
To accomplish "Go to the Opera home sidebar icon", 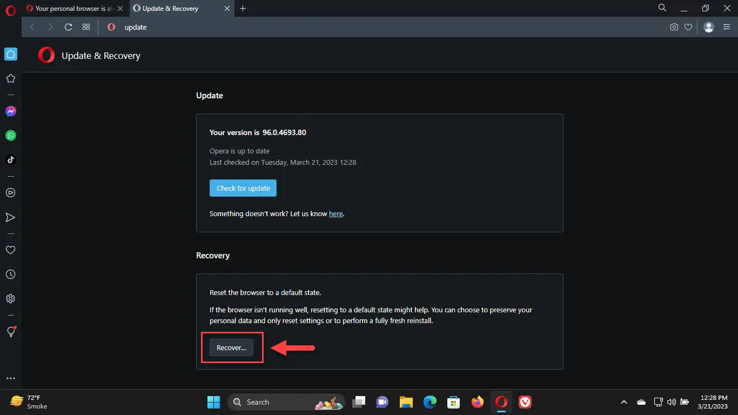I will 11,54.
